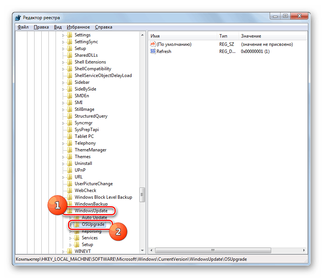Expand the Sidebar tree node
Image resolution: width=323 pixels, height=278 pixels.
[x=63, y=83]
